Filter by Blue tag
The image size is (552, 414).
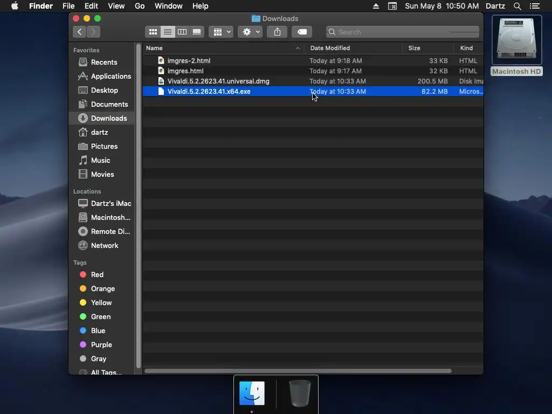[x=102, y=331]
